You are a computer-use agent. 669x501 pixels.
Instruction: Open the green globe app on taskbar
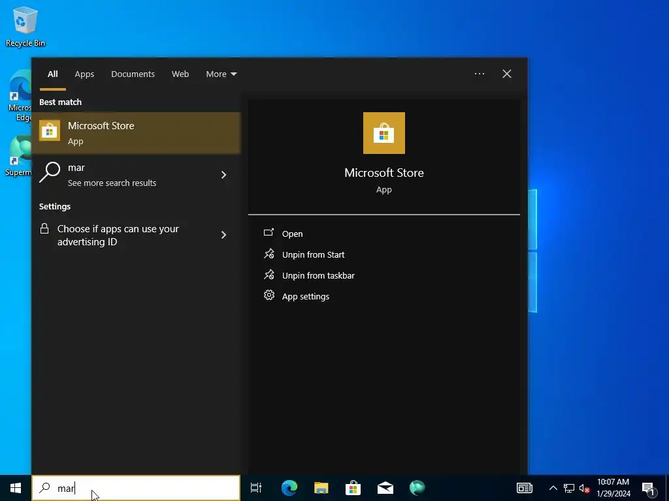click(417, 488)
